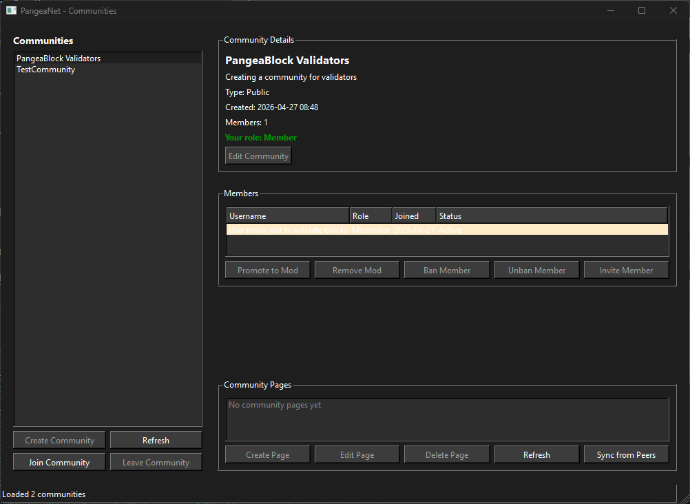Click the Invite Member button
690x504 pixels.
click(626, 271)
